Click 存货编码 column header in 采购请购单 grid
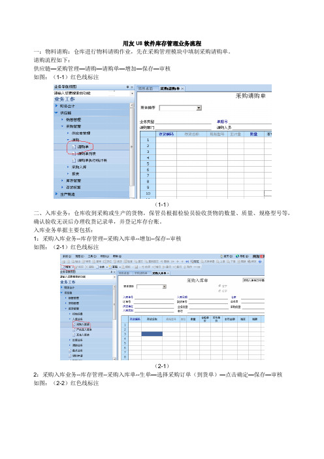The image size is (324, 459). pos(166,134)
